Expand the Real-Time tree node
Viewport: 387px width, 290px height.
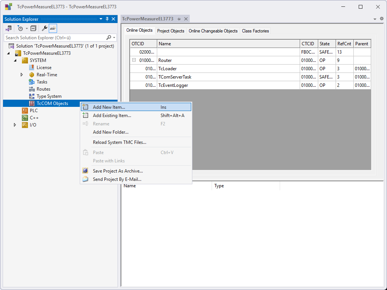click(x=22, y=75)
